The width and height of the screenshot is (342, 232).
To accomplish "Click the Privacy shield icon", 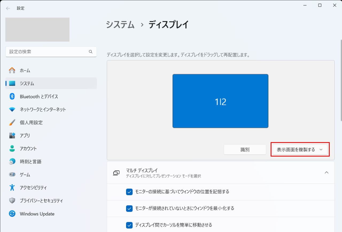I will (x=12, y=201).
